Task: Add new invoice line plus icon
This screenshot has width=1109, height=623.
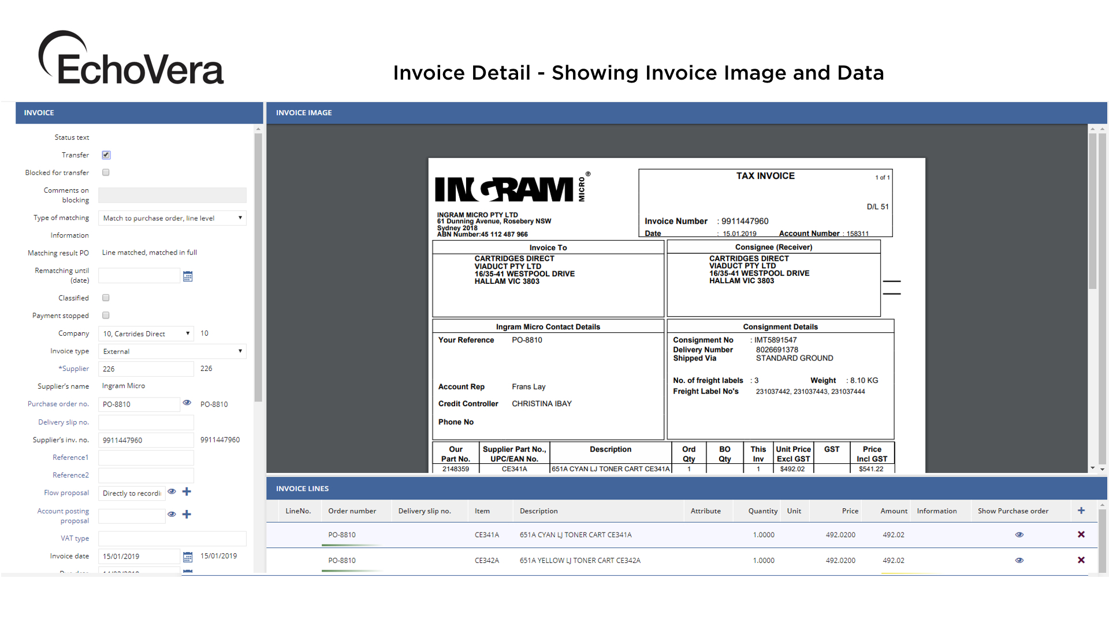Action: pyautogui.click(x=1081, y=511)
